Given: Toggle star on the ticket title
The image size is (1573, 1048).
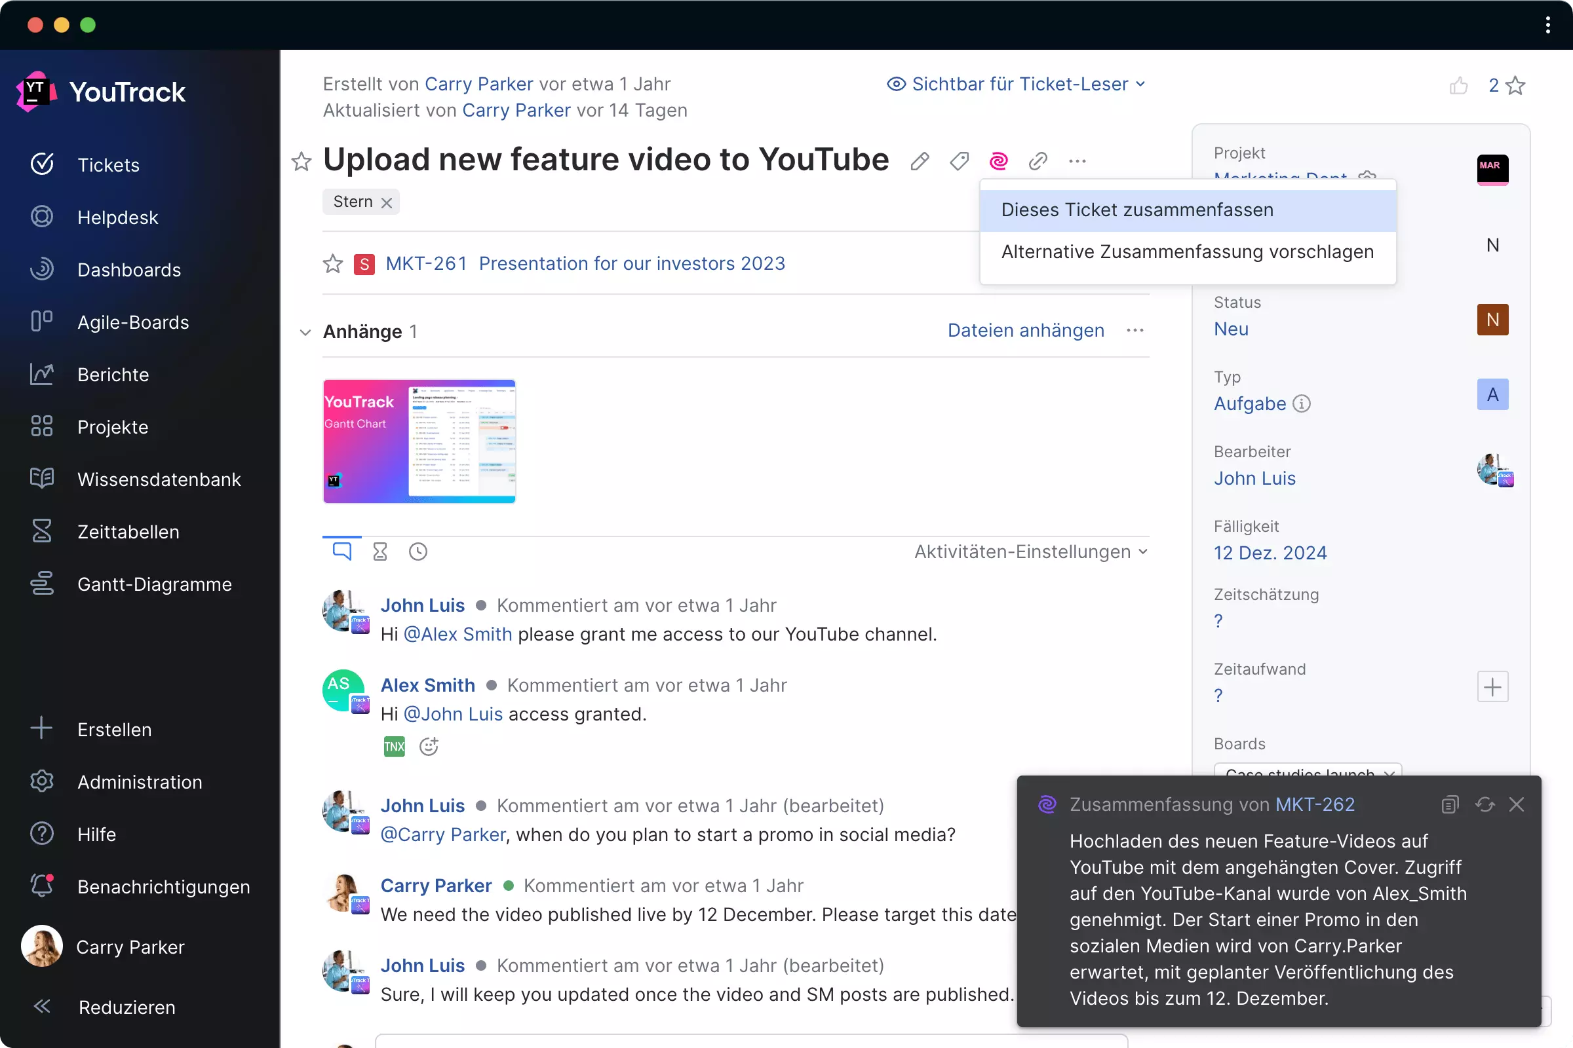Looking at the screenshot, I should [301, 161].
